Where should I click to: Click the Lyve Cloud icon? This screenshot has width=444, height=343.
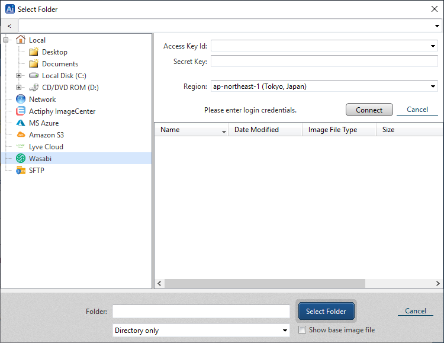21,146
